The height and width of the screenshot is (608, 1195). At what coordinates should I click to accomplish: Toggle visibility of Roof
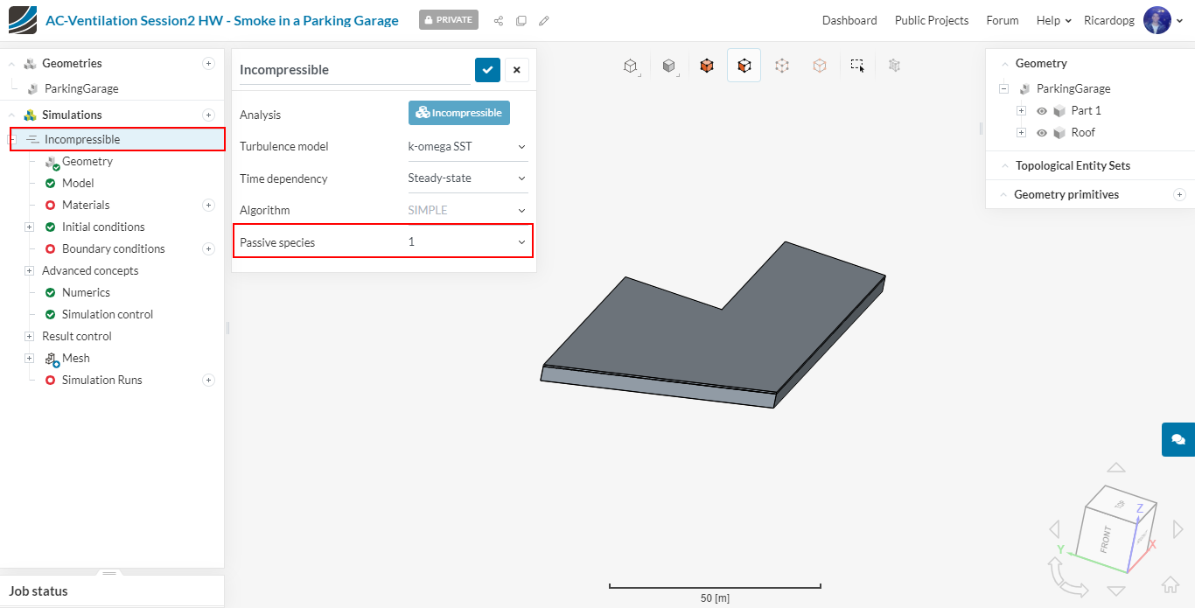tap(1042, 132)
